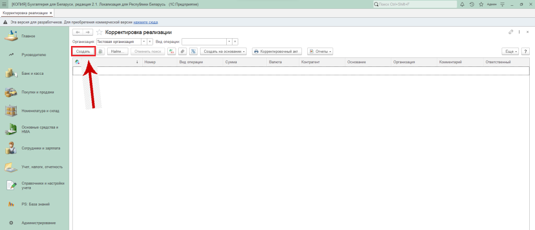Open the Создать на основании dropdown
Screen dimensions: 535x230
coord(224,51)
